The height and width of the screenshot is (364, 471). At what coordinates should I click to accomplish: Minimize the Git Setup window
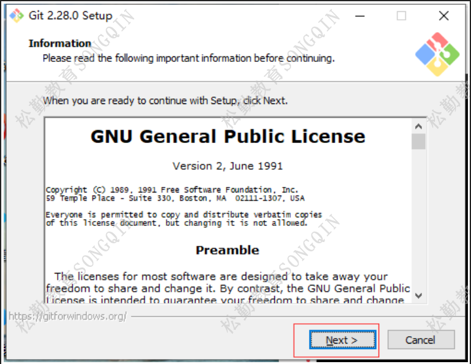pyautogui.click(x=360, y=16)
